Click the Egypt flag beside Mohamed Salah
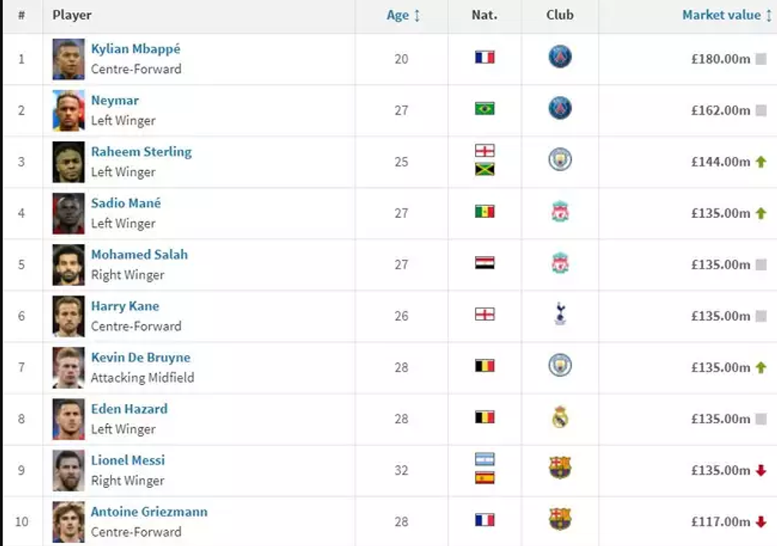 click(x=484, y=263)
